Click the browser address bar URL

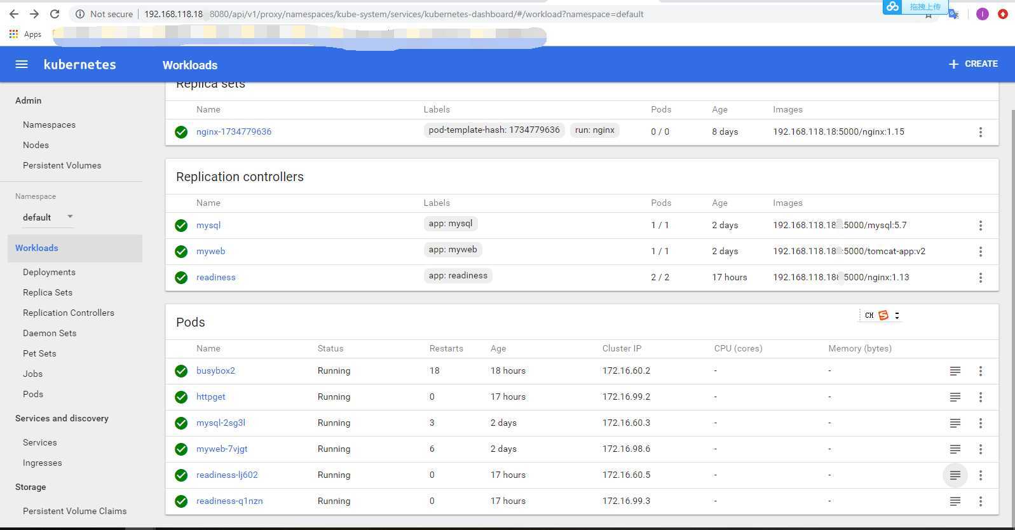(x=394, y=14)
